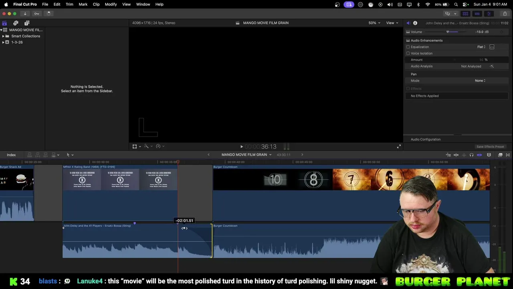This screenshot has height=289, width=513.
Task: Select the Audio inspector speaker icon
Action: point(408,23)
